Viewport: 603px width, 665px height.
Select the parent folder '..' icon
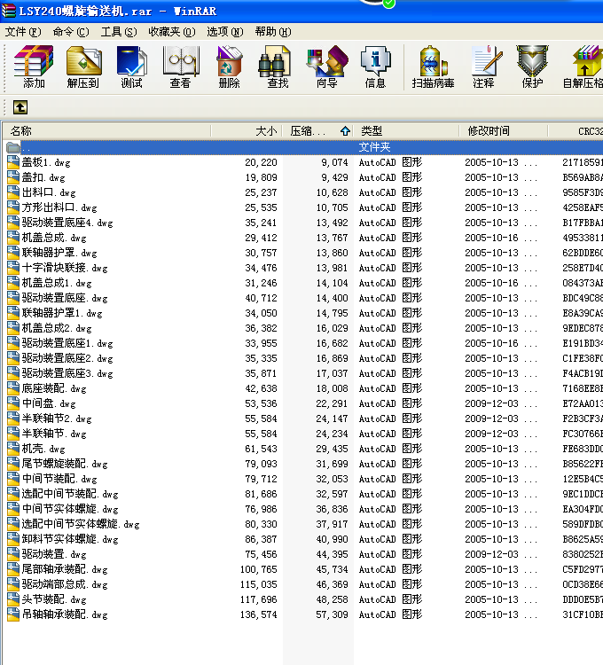pos(13,147)
